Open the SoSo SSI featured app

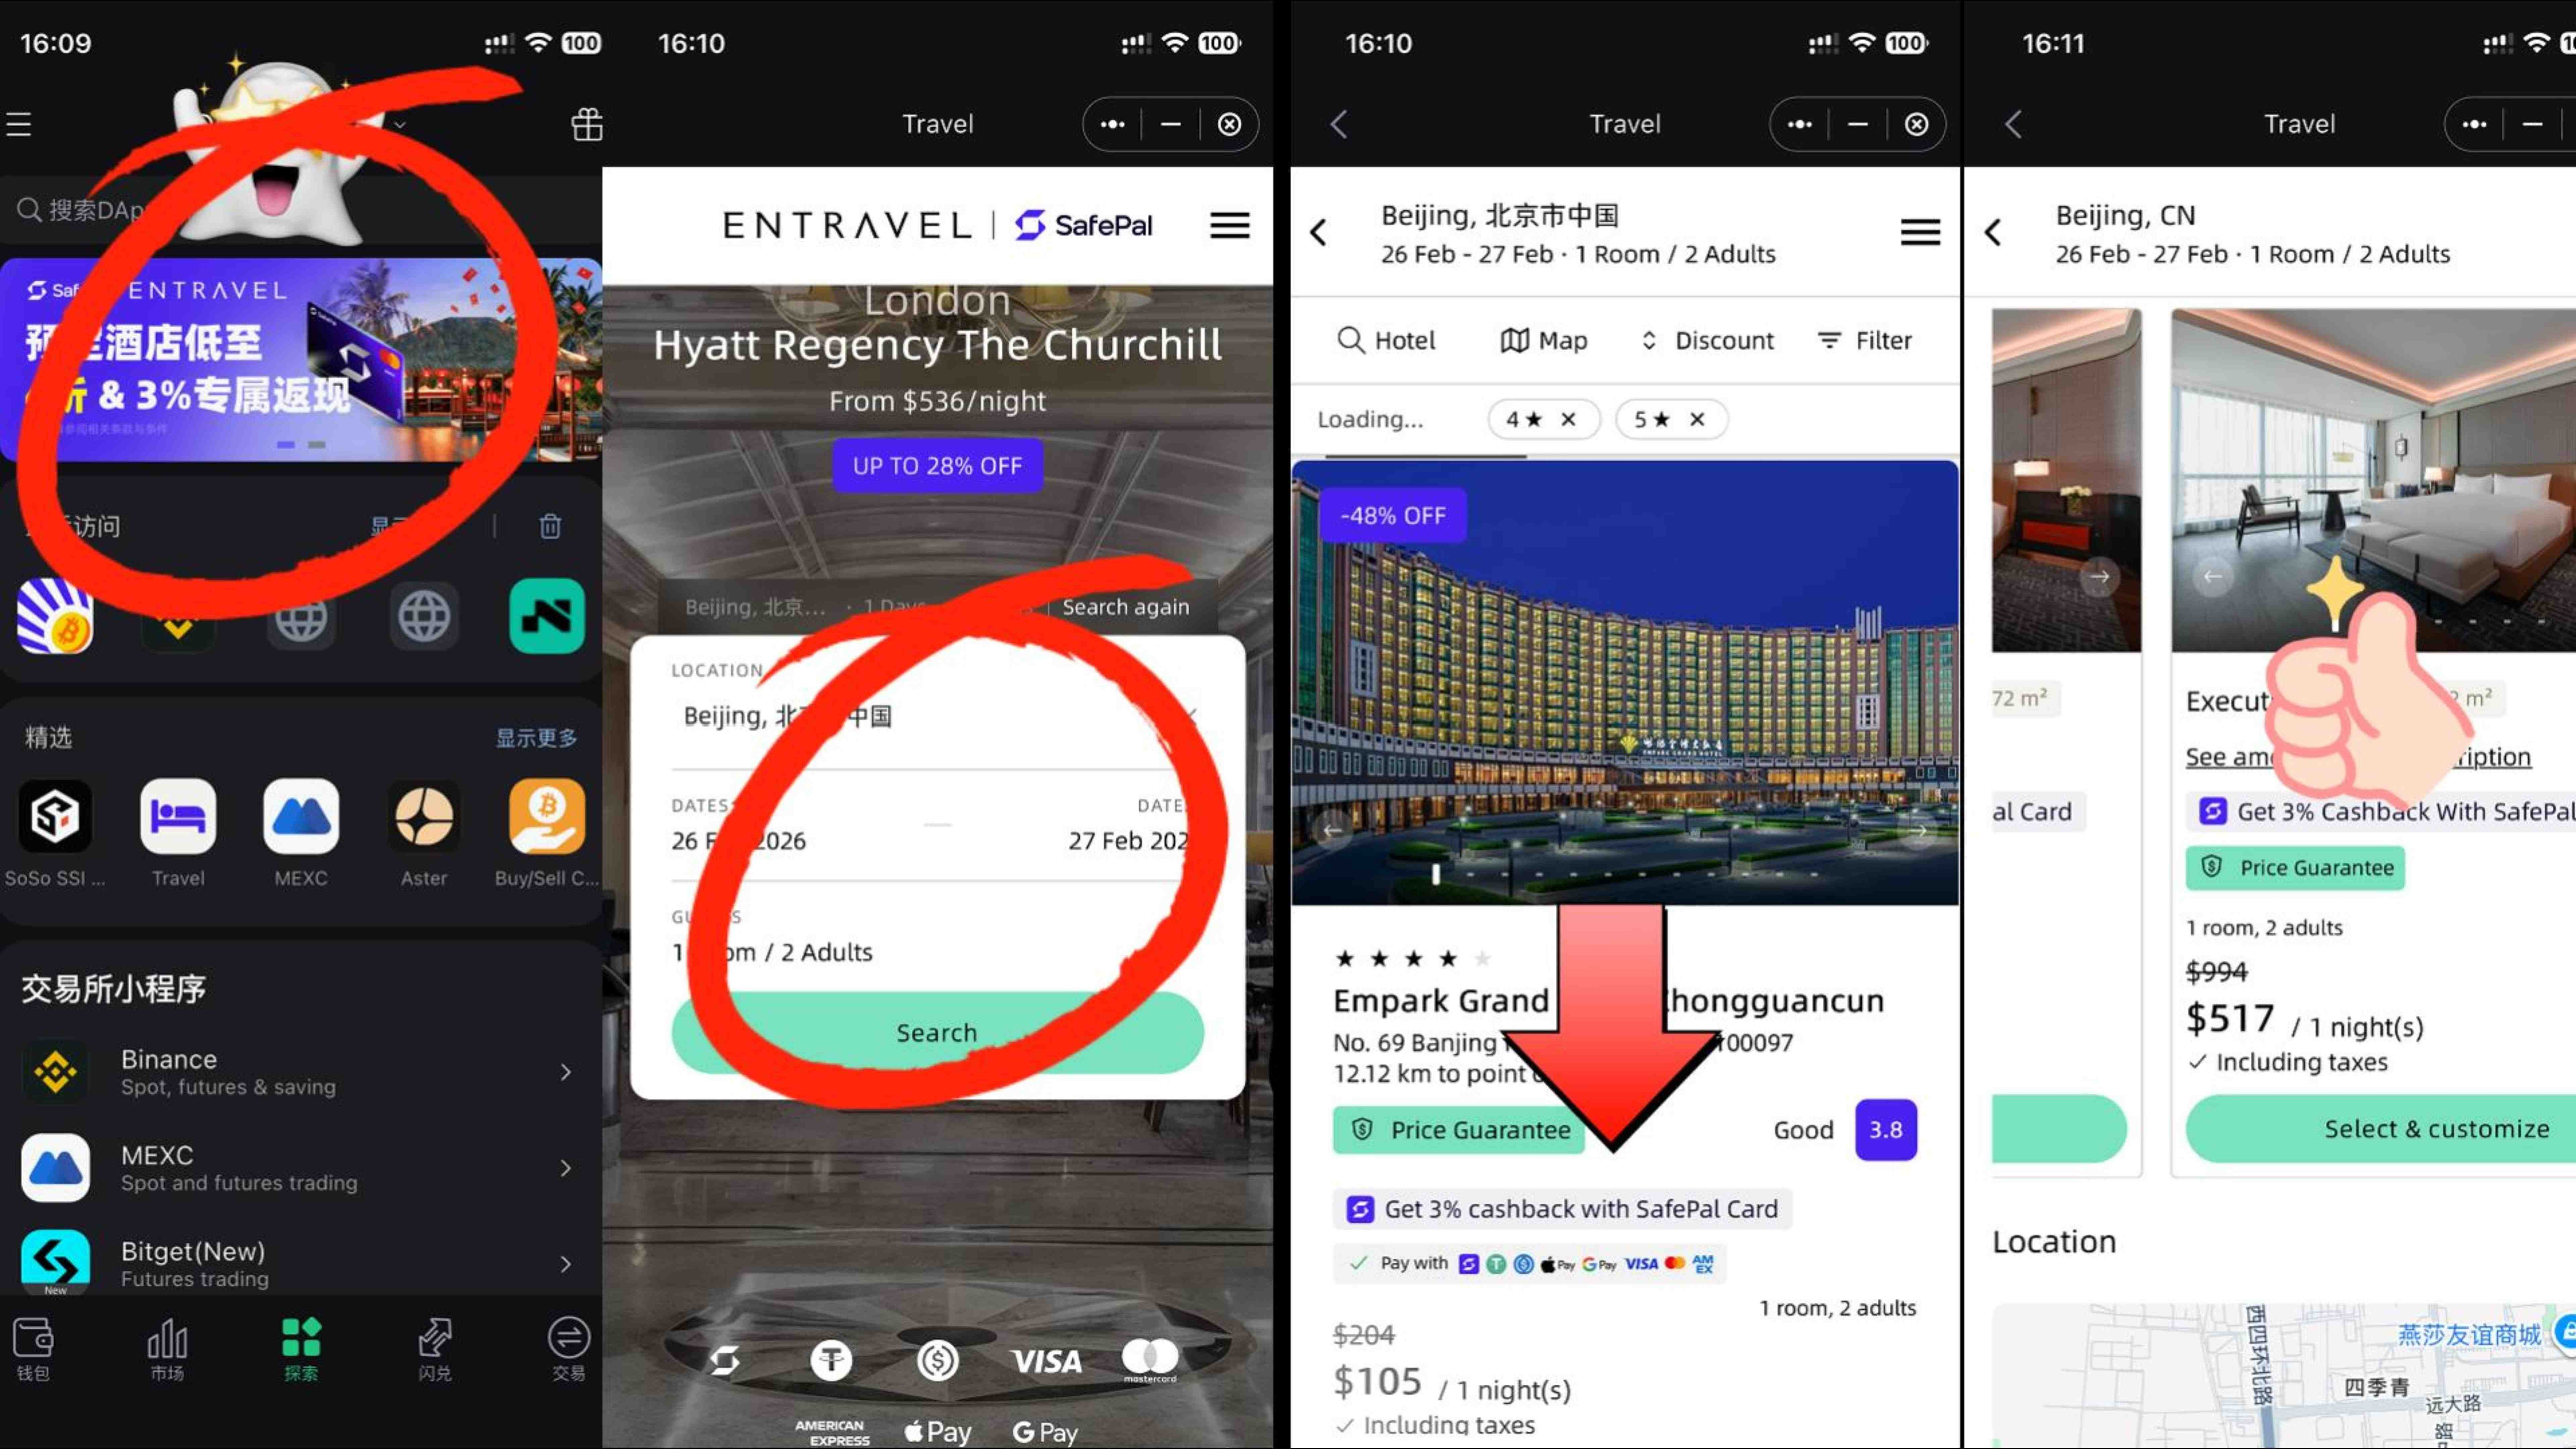point(55,816)
